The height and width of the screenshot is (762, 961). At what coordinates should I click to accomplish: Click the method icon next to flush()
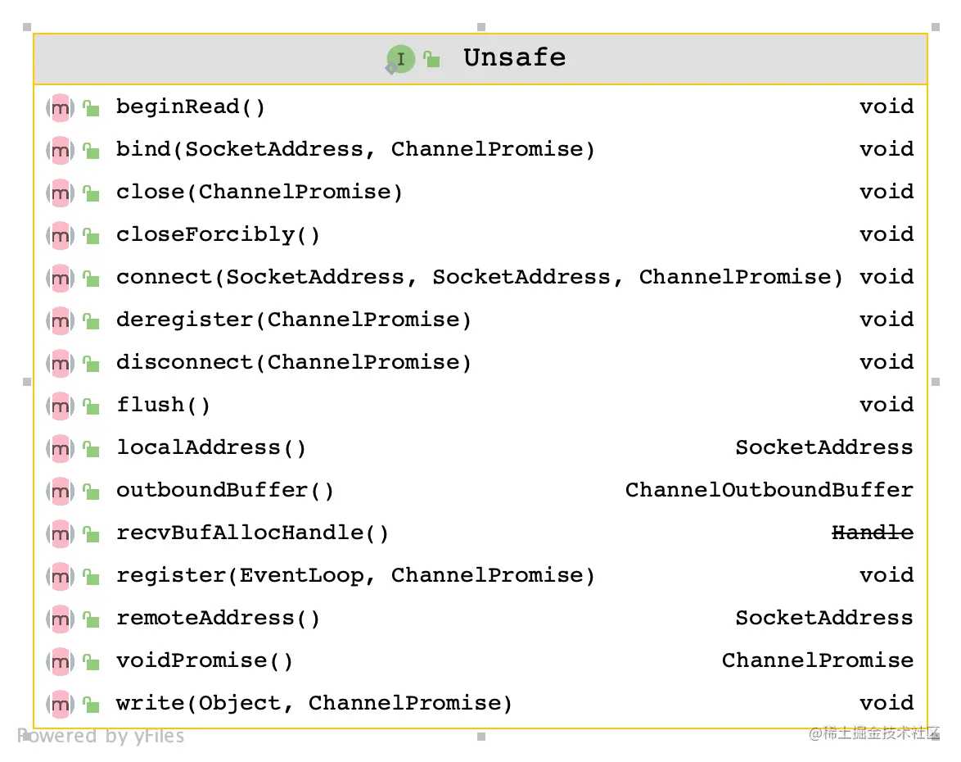pos(60,406)
